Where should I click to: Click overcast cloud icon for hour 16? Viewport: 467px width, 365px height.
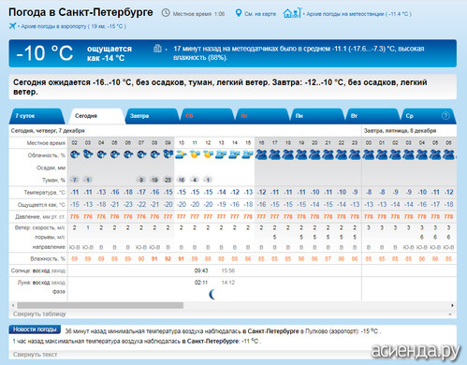click(x=261, y=154)
